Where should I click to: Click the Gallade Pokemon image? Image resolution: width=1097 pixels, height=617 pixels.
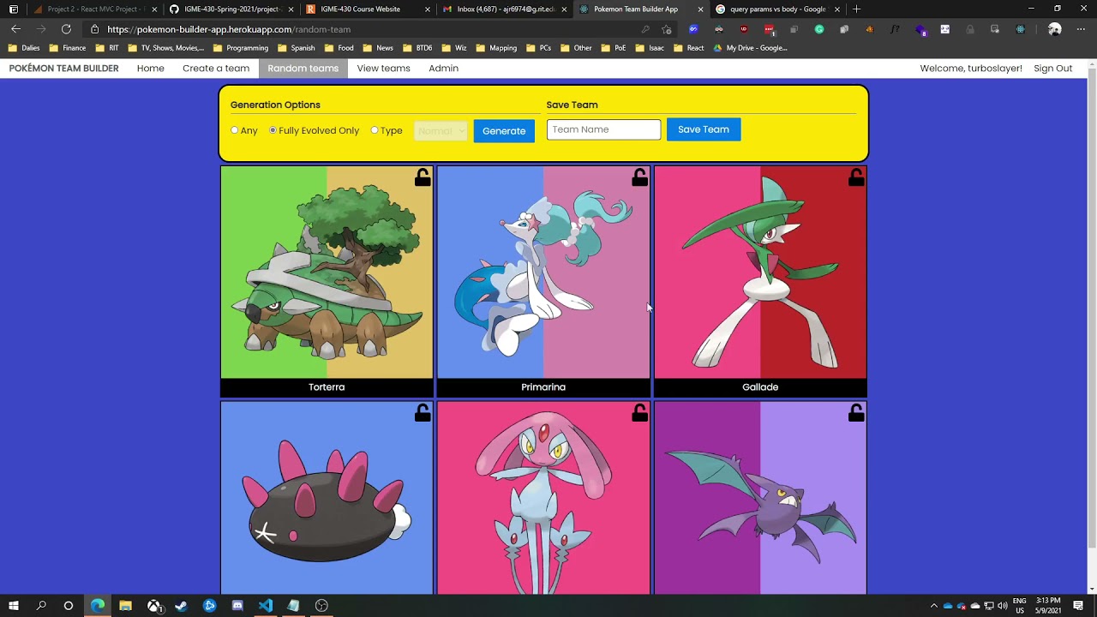point(760,272)
